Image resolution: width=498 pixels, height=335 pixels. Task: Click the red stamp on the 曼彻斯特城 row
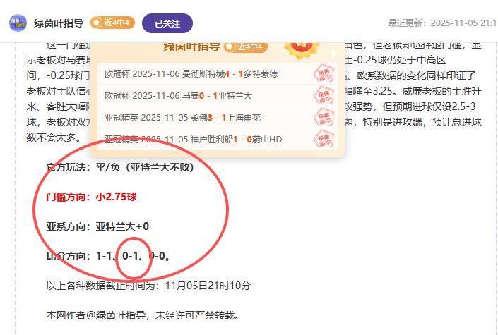(x=323, y=73)
